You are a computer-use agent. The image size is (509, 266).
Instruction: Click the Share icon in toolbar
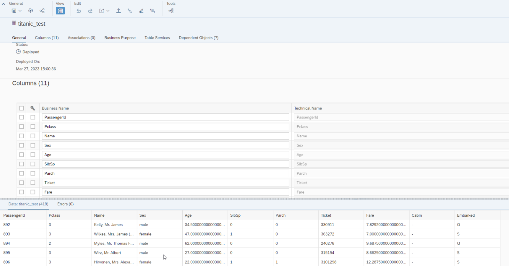42,11
